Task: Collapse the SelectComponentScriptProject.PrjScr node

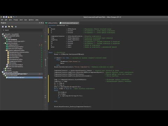Action: pyautogui.click(x=3, y=74)
